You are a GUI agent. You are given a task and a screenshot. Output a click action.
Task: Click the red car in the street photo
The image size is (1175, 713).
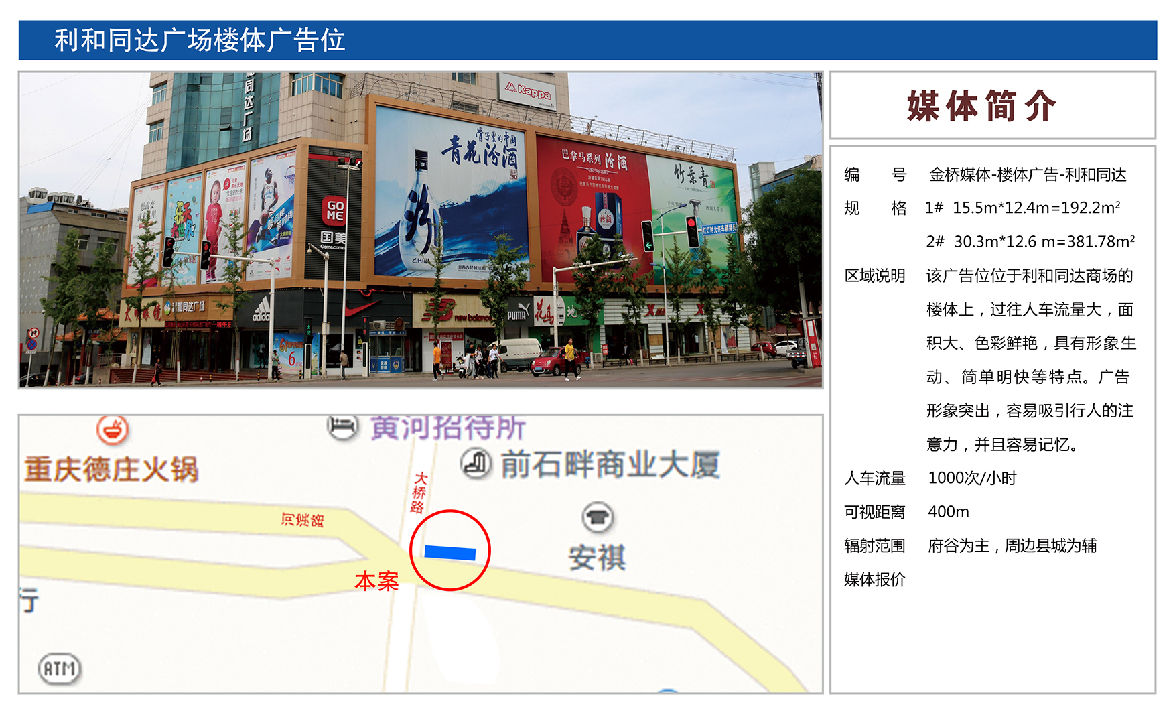[556, 363]
